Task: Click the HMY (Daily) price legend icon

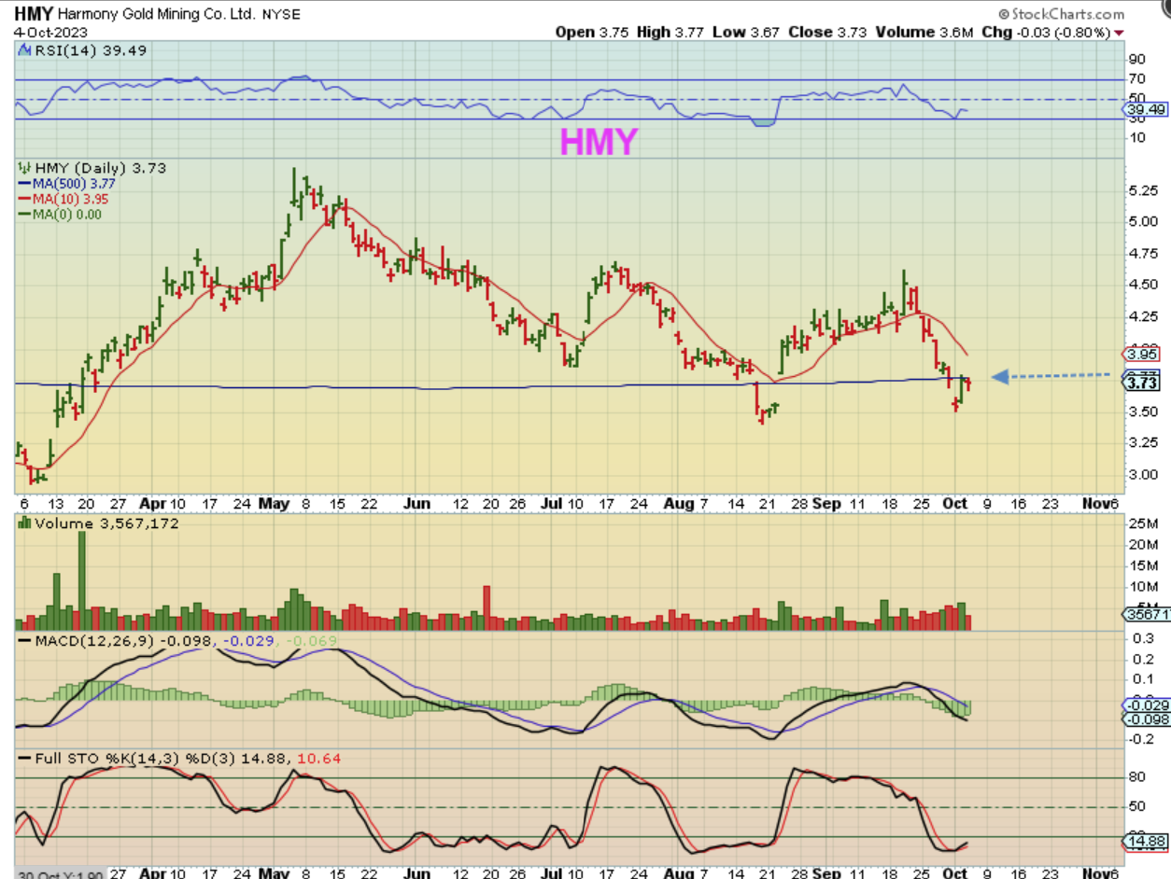Action: point(24,167)
